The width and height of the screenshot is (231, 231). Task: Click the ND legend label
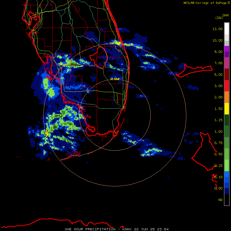coord(220,200)
